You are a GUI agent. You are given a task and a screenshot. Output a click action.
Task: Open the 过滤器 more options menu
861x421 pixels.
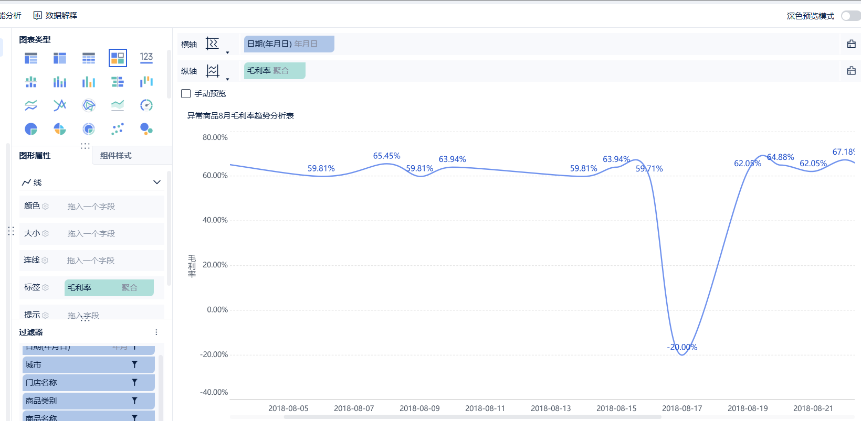(x=156, y=332)
